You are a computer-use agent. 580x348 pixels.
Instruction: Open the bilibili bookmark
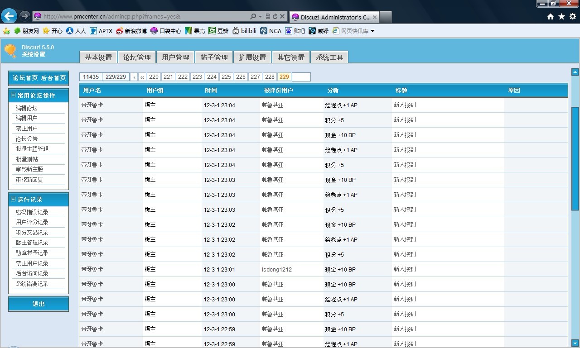244,31
